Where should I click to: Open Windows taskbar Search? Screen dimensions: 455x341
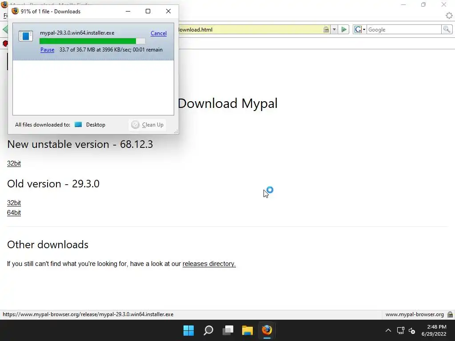point(208,330)
